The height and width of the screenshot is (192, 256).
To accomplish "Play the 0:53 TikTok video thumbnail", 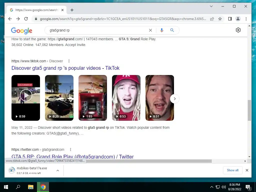I will [126, 98].
